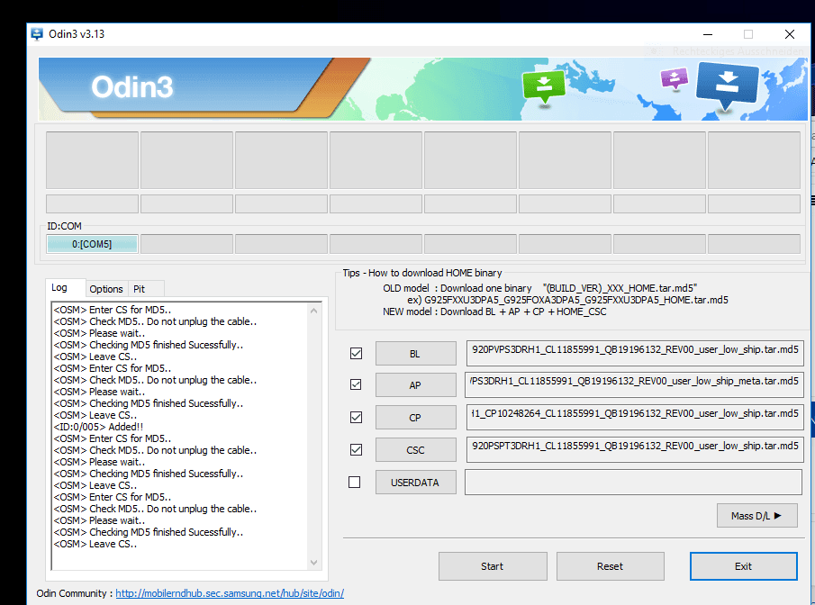Uncheck the CP file checkbox

click(356, 418)
